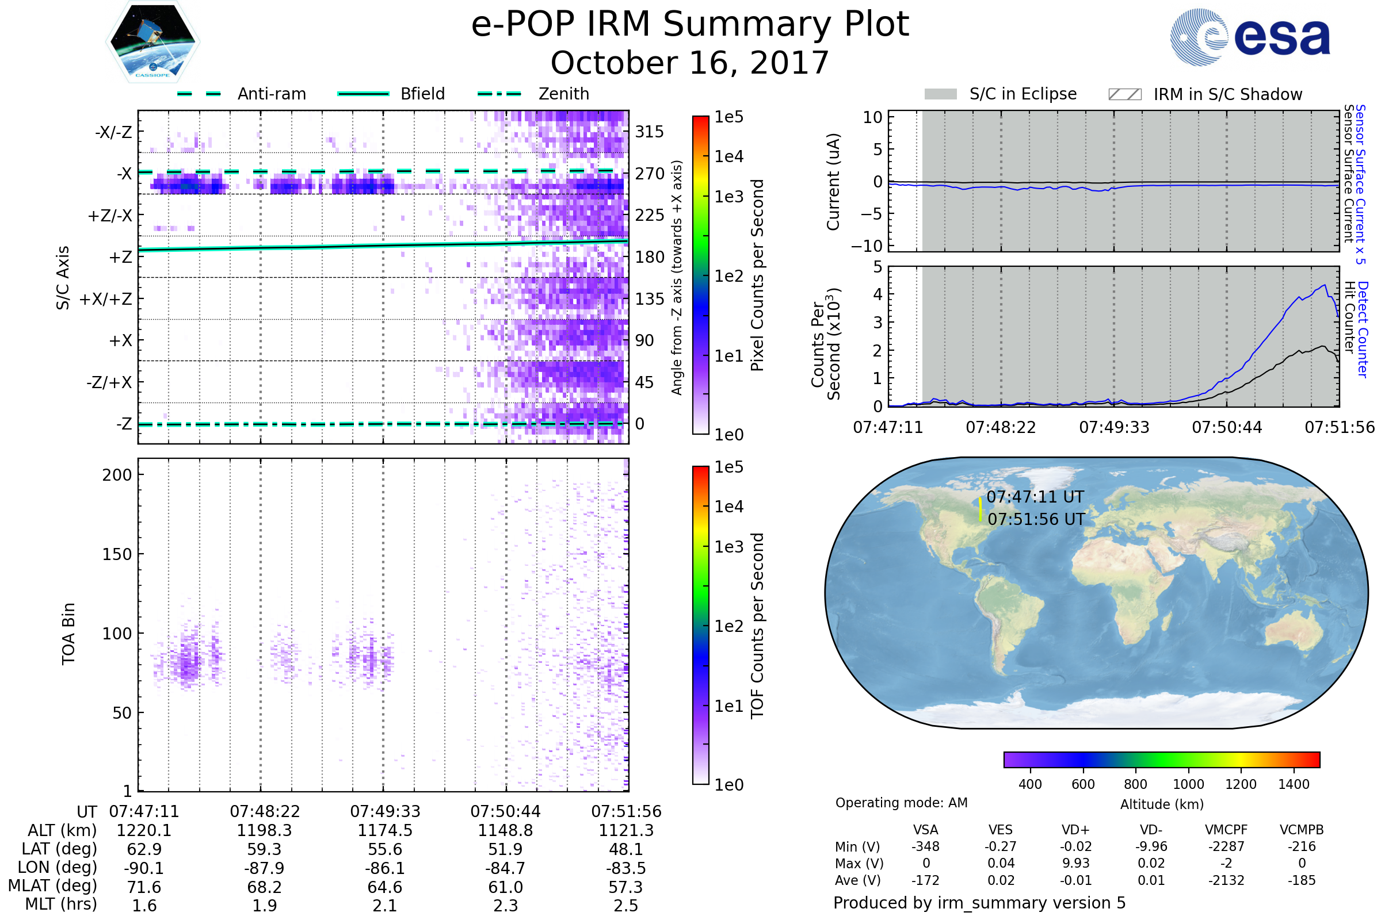This screenshot has width=1381, height=920.
Task: Click the Anti-ram dashed legend line
Action: (199, 94)
